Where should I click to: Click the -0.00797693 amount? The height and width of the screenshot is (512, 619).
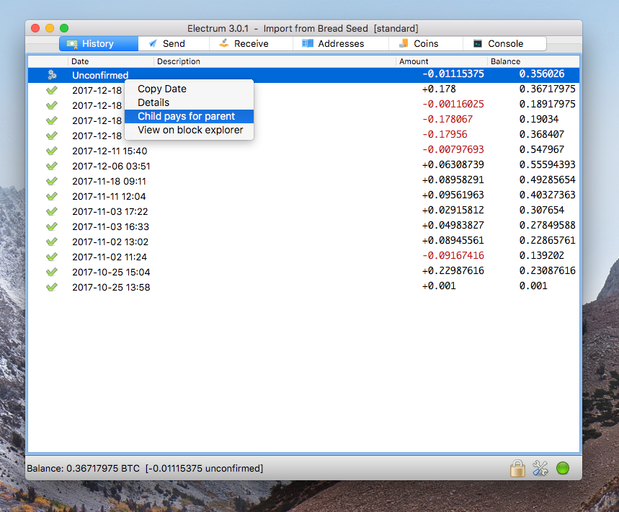click(453, 149)
